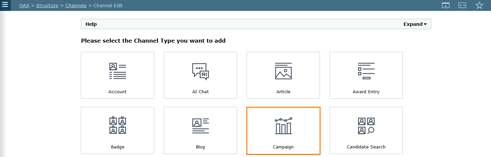Click the Candidate Search tile label
The height and width of the screenshot is (157, 491).
click(x=366, y=147)
